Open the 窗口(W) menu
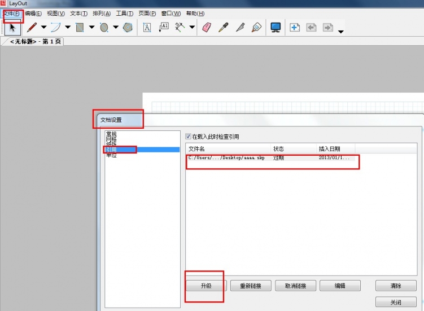Screen dimensions: 424x311 tap(171, 14)
